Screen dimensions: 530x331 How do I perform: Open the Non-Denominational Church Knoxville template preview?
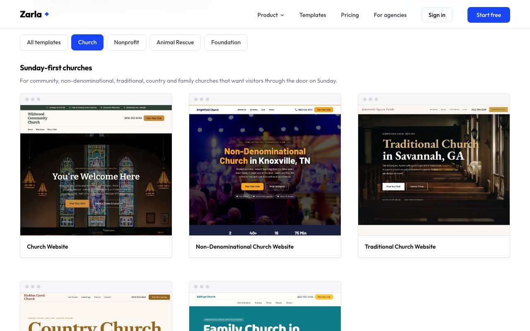(x=265, y=170)
